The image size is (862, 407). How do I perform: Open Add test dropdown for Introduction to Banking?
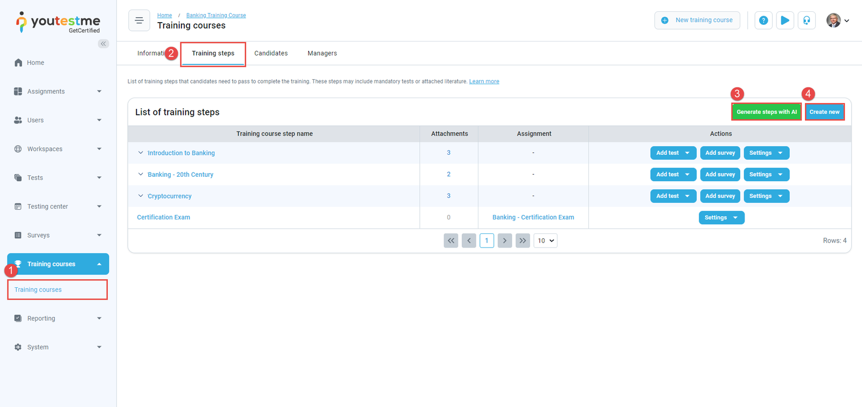tap(673, 153)
